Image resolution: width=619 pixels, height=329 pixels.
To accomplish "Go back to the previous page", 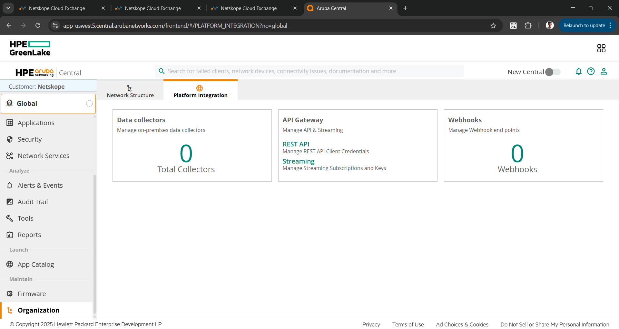I will [x=9, y=25].
